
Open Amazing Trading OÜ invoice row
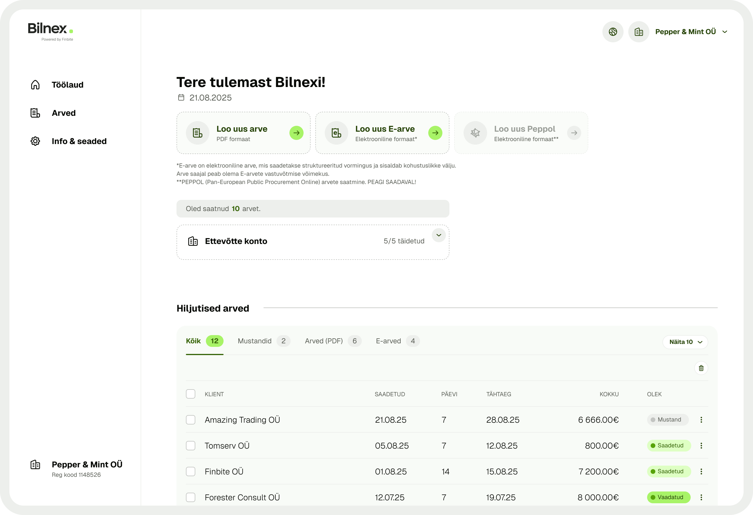tap(447, 420)
